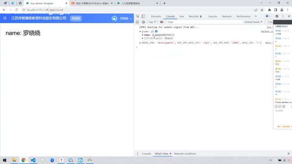Open the Vue devtools tab
Screen dimensions: 292x164
point(182,16)
